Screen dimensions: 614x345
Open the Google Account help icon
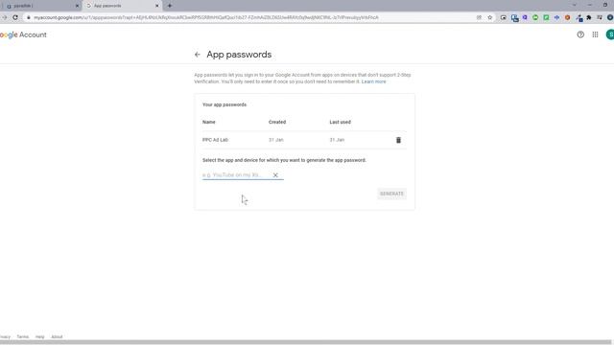click(580, 34)
